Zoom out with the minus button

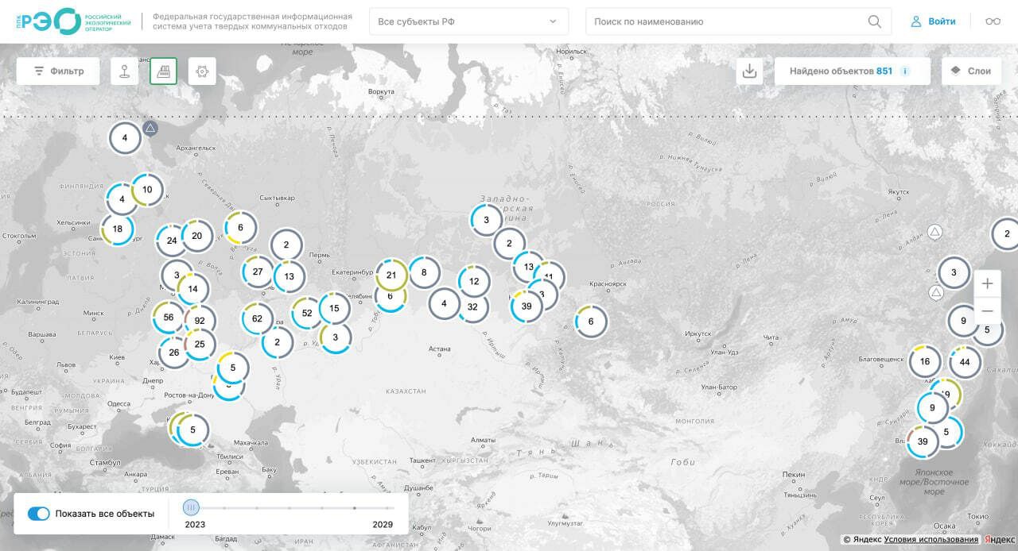click(x=987, y=310)
